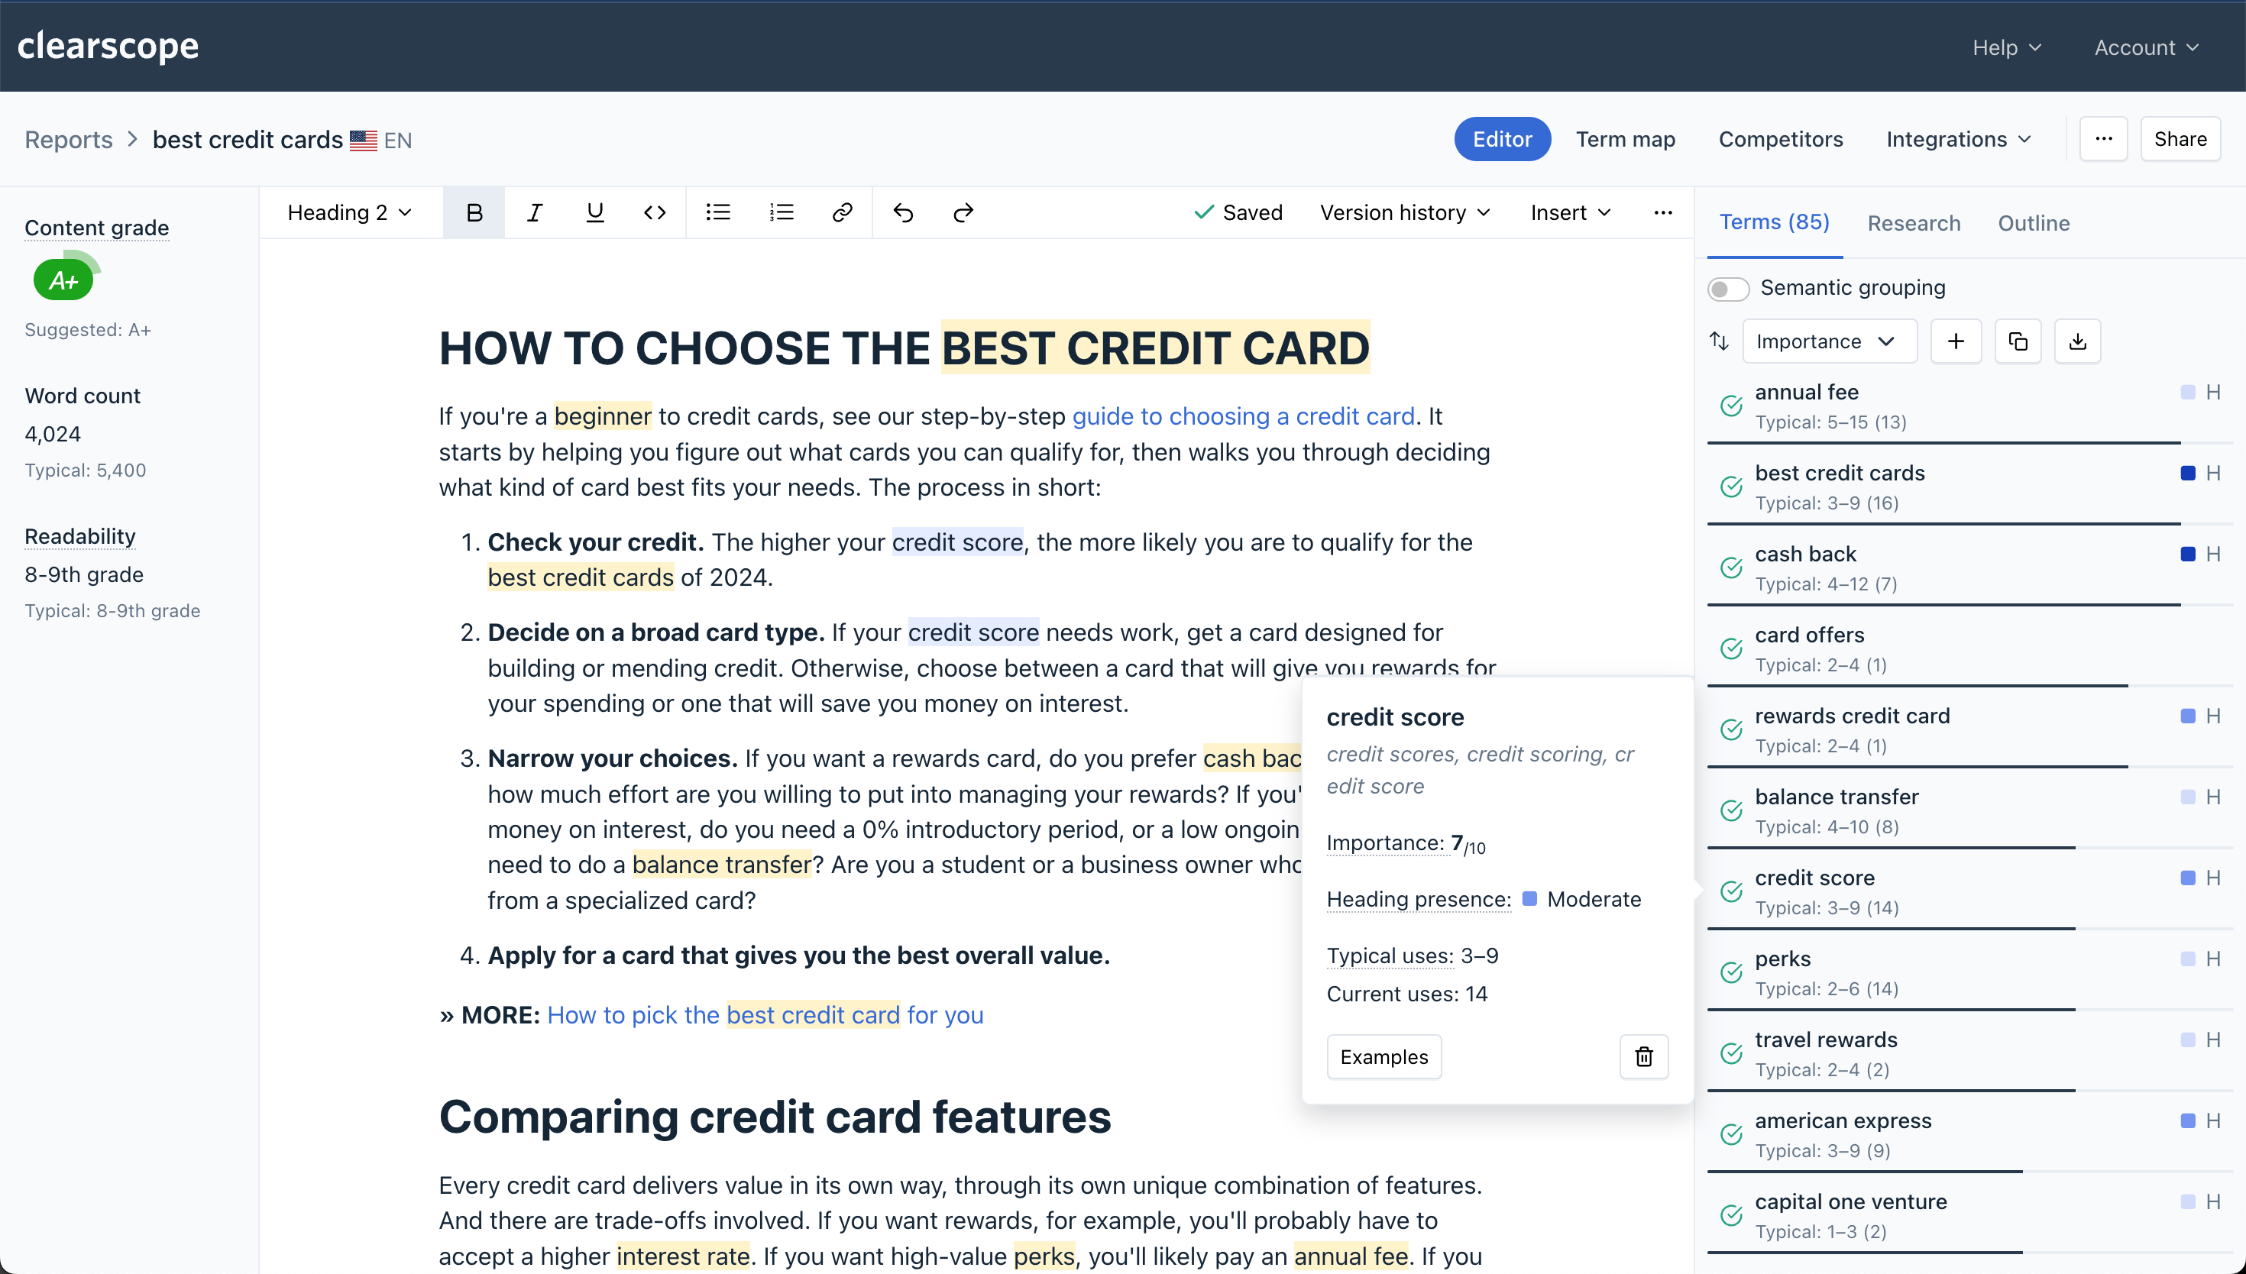Click the numbered list icon
This screenshot has width=2246, height=1274.
pos(782,212)
